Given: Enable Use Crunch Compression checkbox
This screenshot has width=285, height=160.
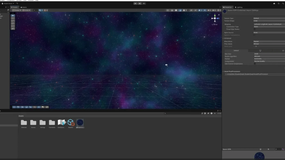Looking at the screenshot, I should [x=255, y=64].
